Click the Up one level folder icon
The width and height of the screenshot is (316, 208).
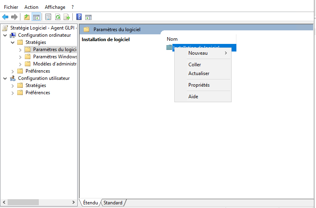pyautogui.click(x=26, y=17)
